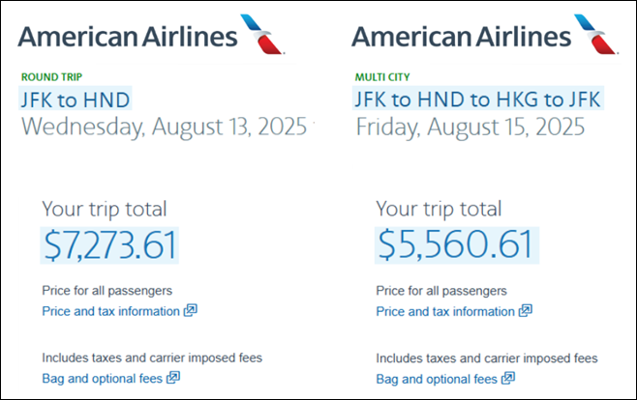Click external-link icon beside right Bag and optional fees
The width and height of the screenshot is (637, 400).
[x=507, y=378]
